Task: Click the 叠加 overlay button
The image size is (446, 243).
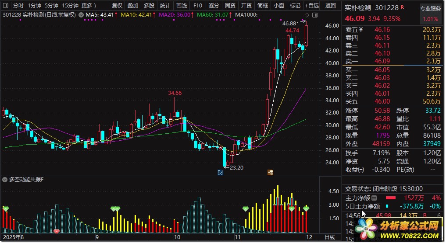Action: pyautogui.click(x=133, y=5)
